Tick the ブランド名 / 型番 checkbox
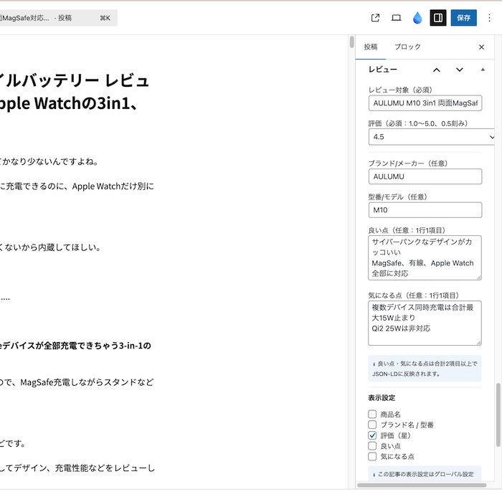 coord(372,425)
